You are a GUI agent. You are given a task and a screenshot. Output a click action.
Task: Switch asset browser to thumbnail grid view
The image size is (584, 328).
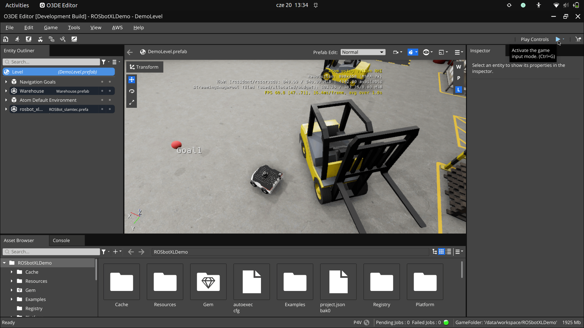(441, 252)
